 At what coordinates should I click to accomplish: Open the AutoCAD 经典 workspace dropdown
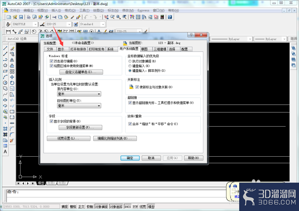[x=22, y=39]
